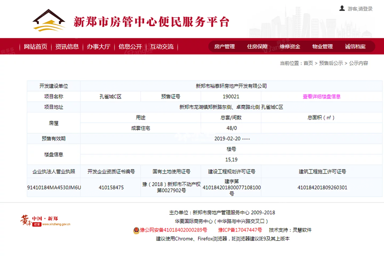This screenshot has width=384, height=256.
Task: Click the 预售证号 label cell
Action: 171,97
